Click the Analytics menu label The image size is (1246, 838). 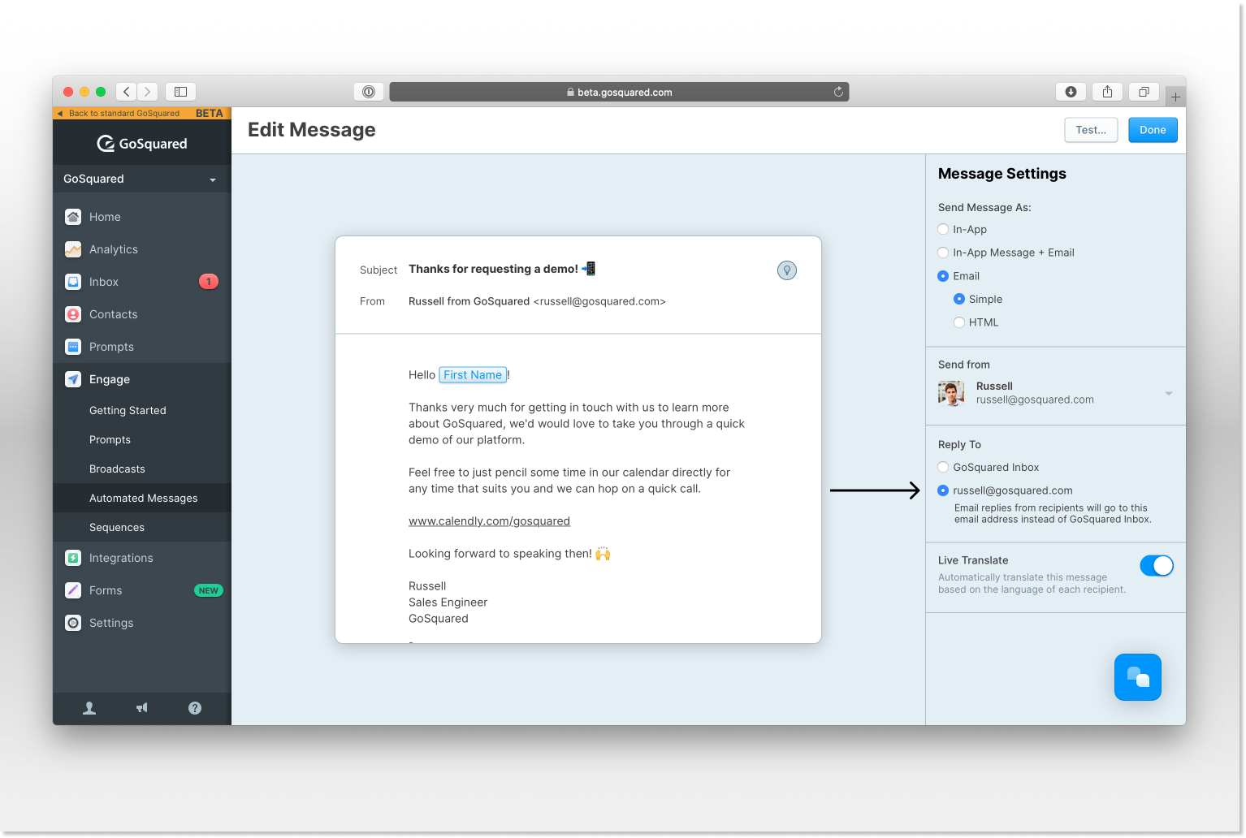point(114,249)
